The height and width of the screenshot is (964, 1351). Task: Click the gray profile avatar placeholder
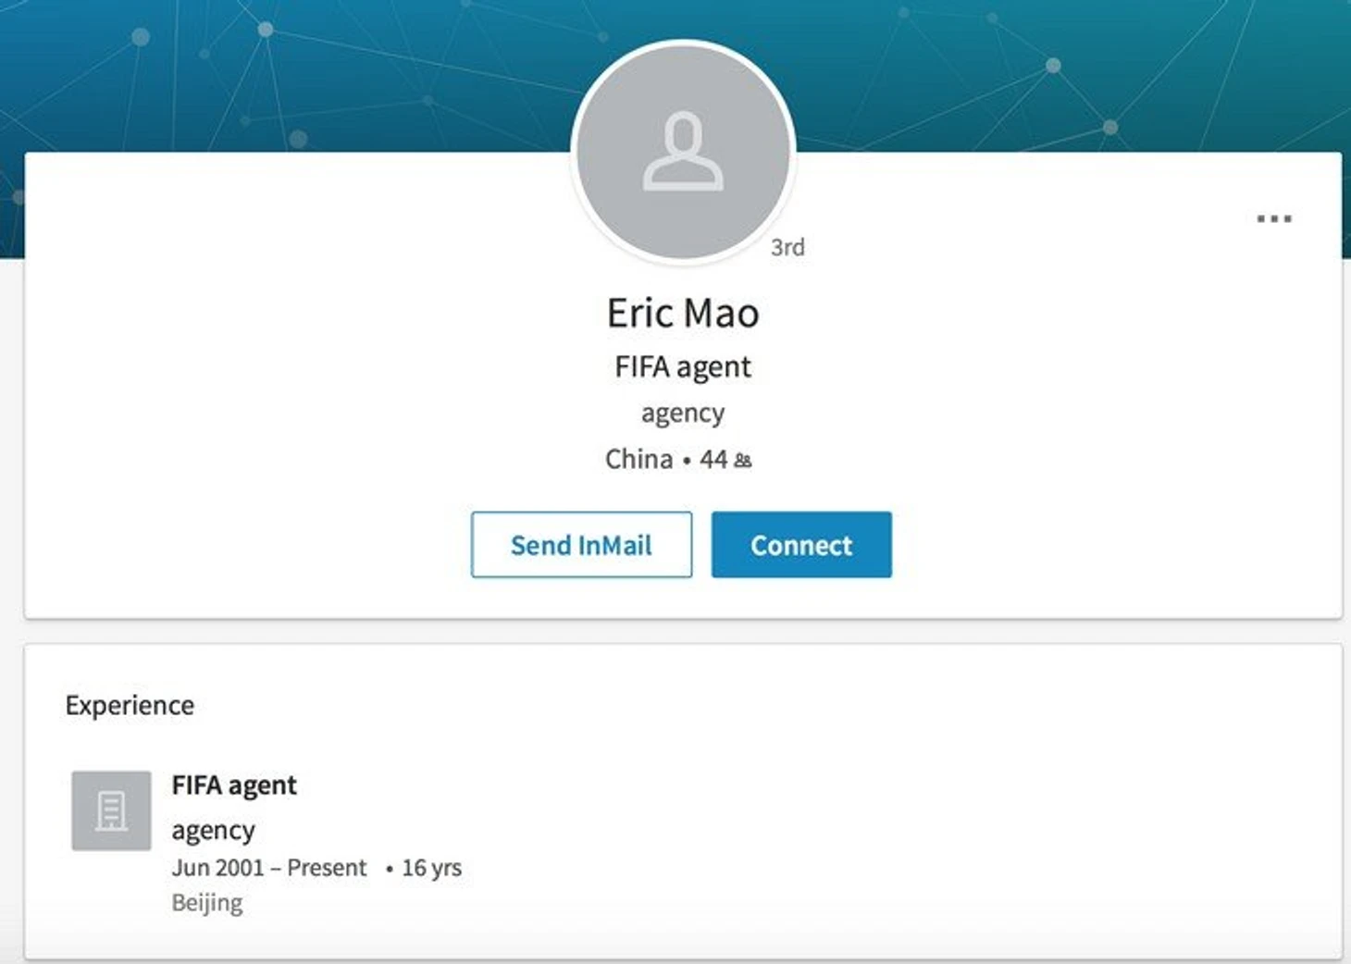coord(683,153)
